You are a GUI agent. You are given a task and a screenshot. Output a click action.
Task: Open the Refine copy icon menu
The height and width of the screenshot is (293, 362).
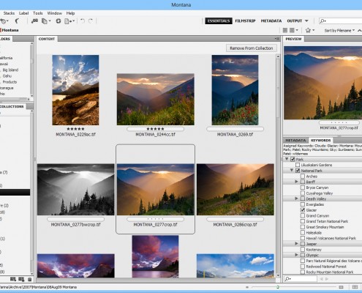coord(46,21)
